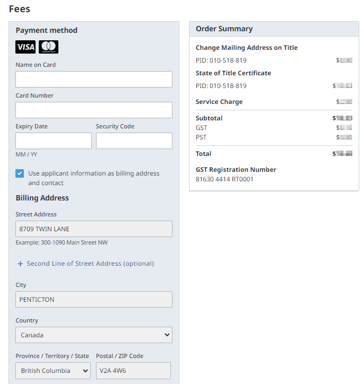
Task: Click the Mastercard logo
Action: tap(49, 47)
